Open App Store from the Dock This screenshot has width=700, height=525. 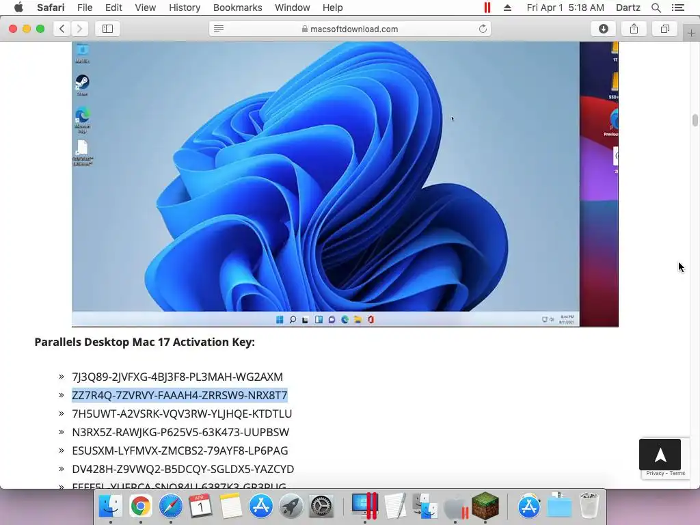(260, 507)
